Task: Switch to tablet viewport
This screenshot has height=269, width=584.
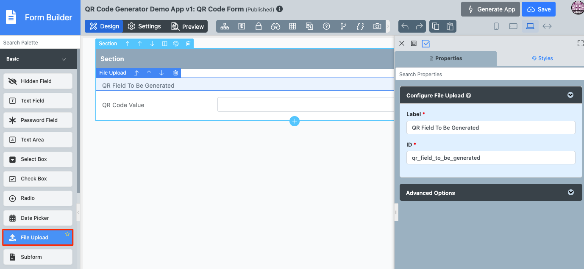Action: pos(513,26)
